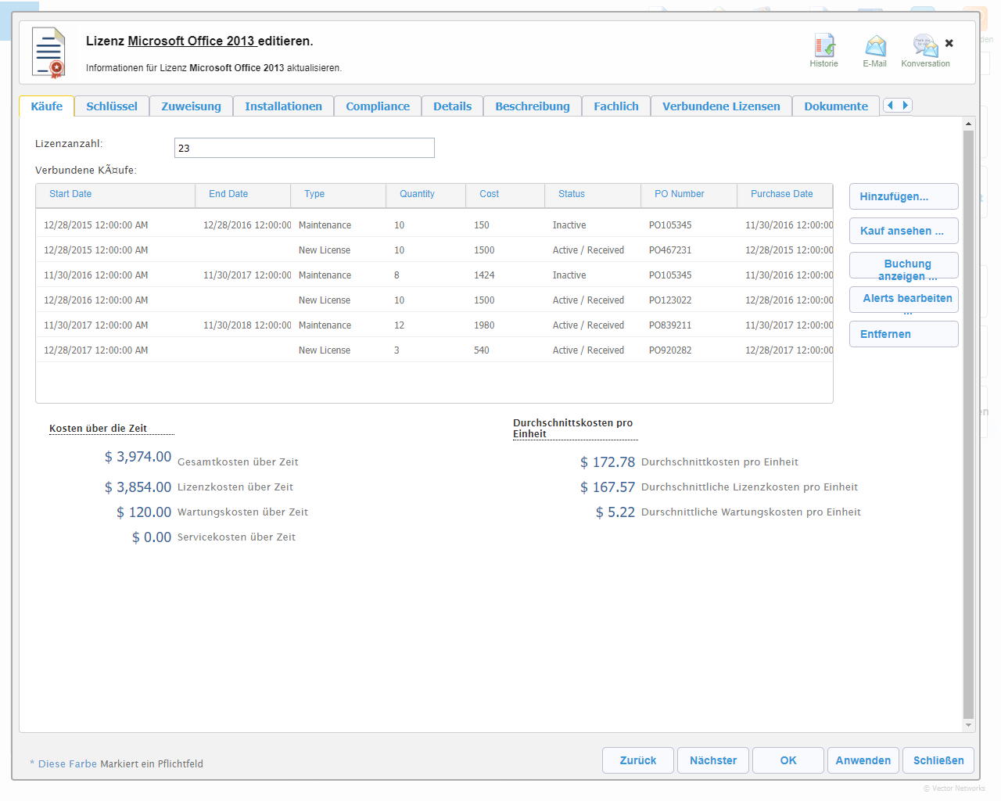Click cost value 1424
Image resolution: width=1001 pixels, height=801 pixels.
(484, 275)
